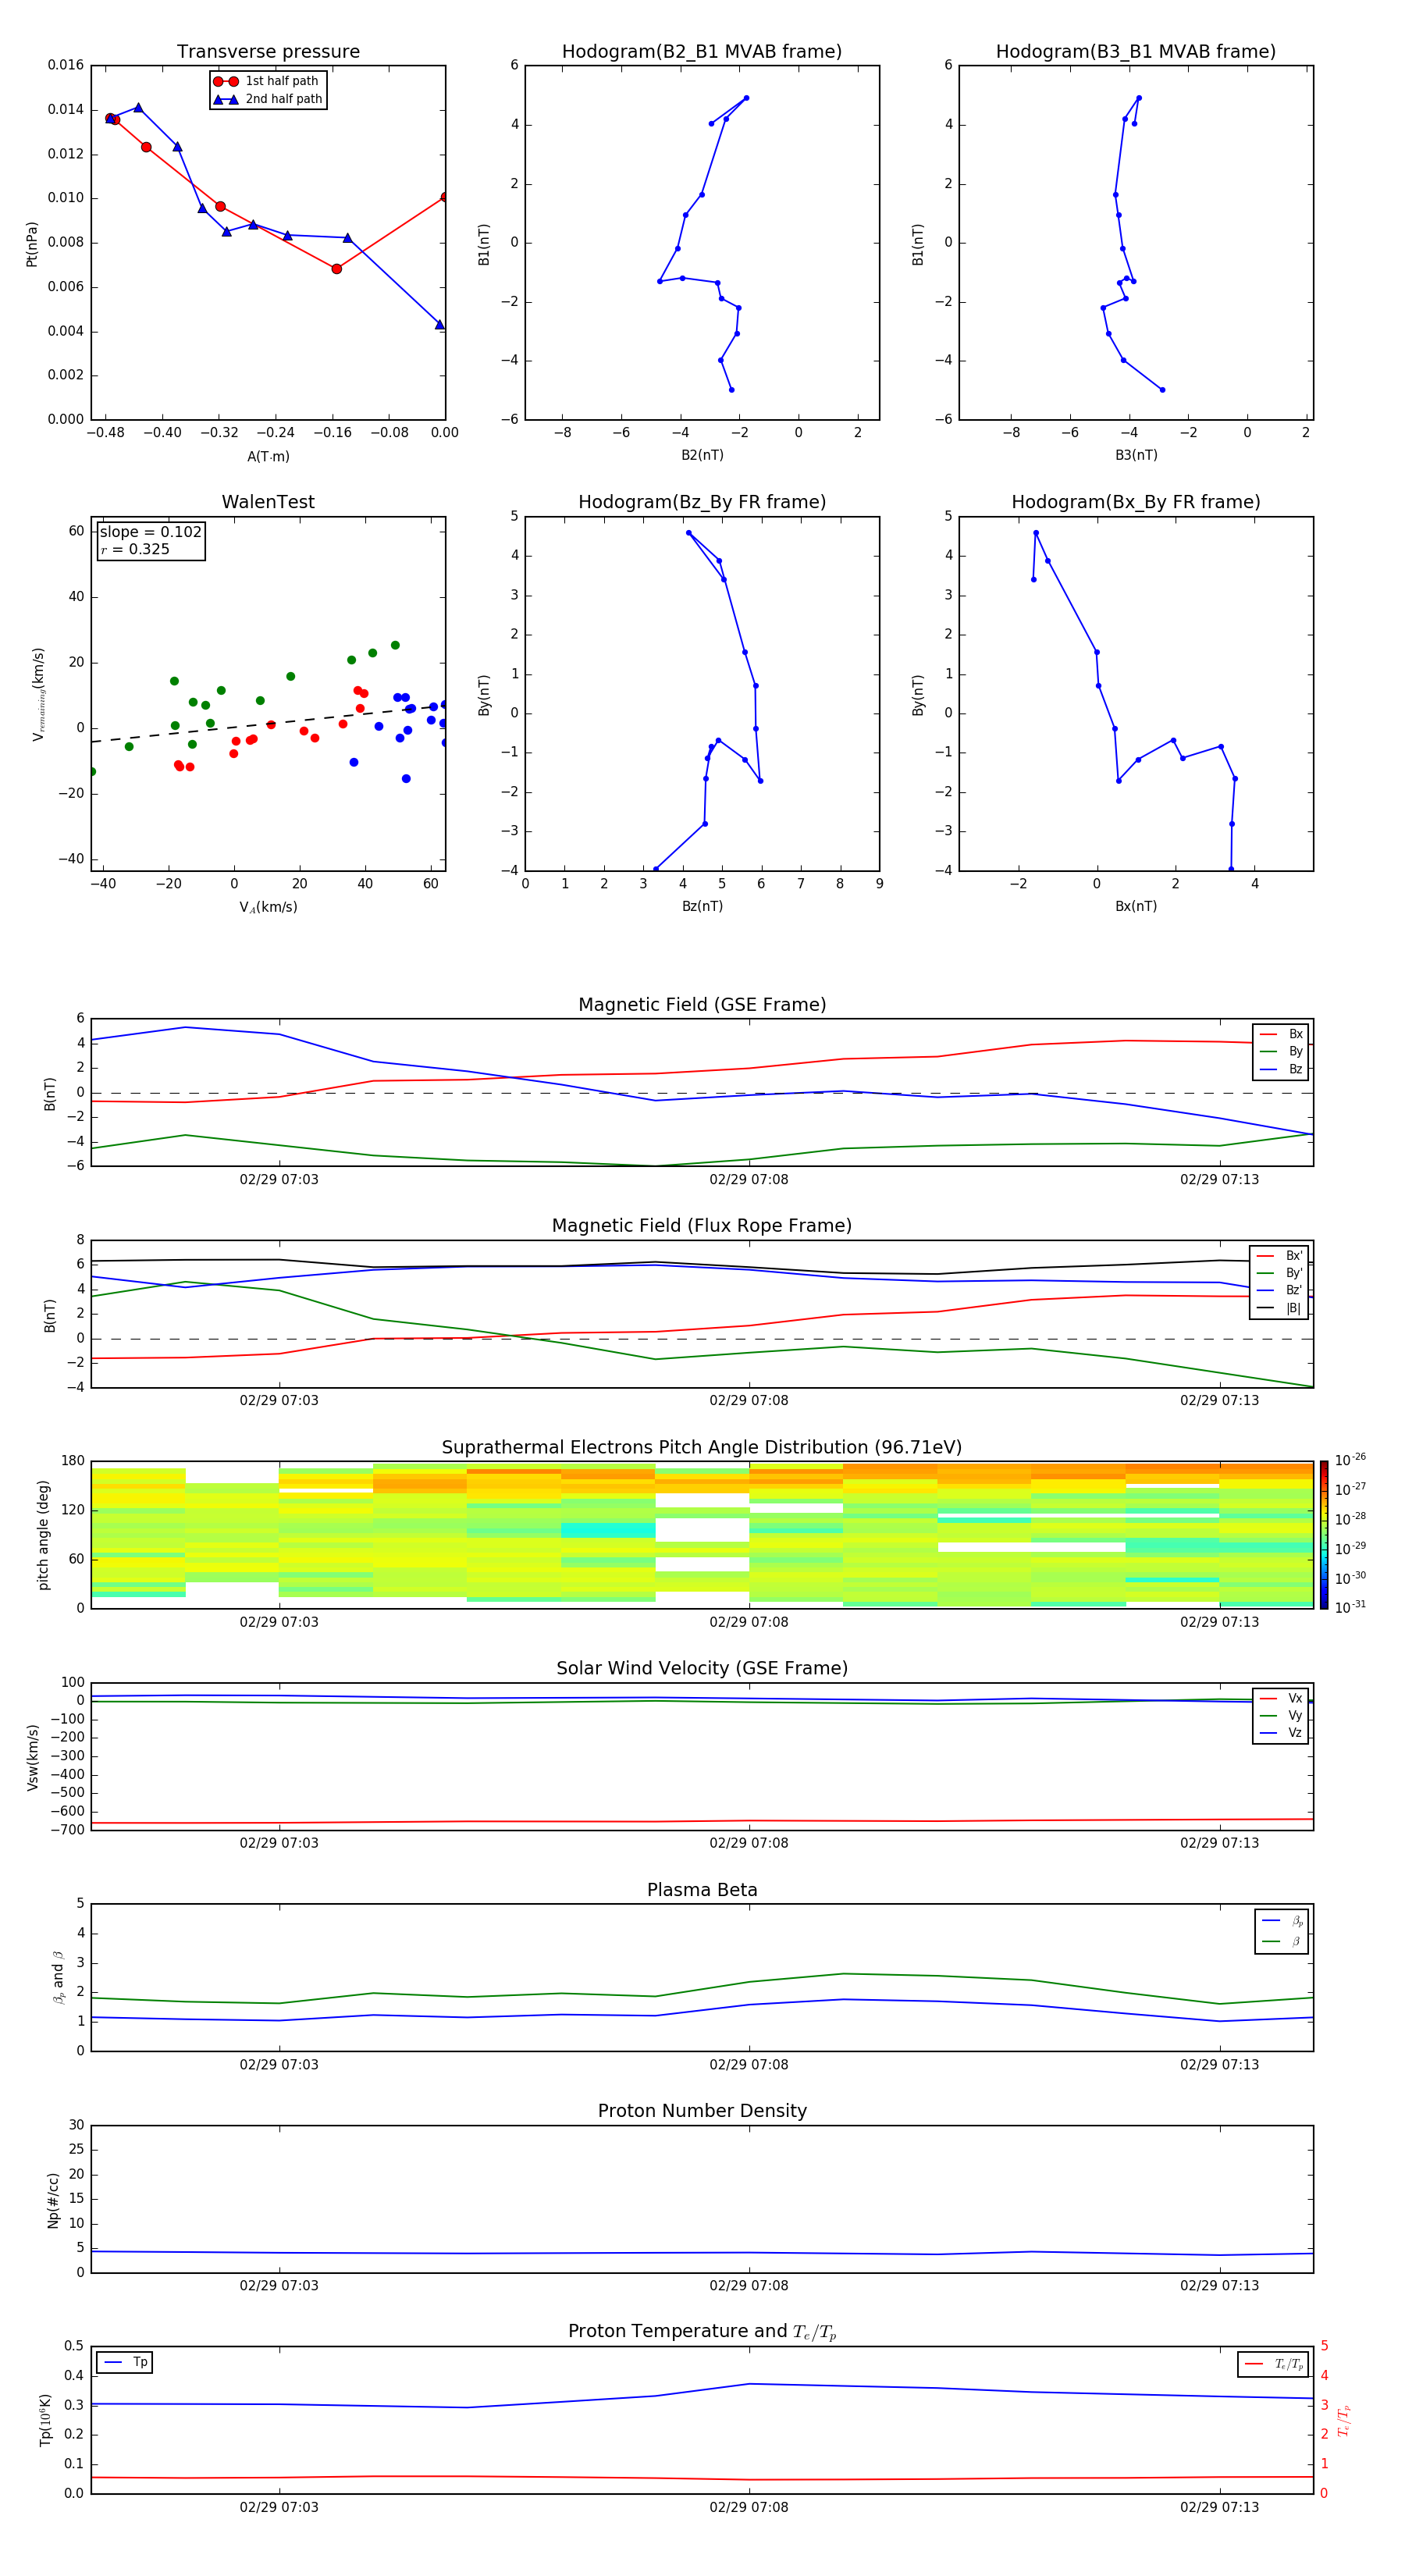Click the 'Hodogram(B3_B1 MVAB frame)' title
Screen dimensions: 1405x2576
[x=1136, y=52]
